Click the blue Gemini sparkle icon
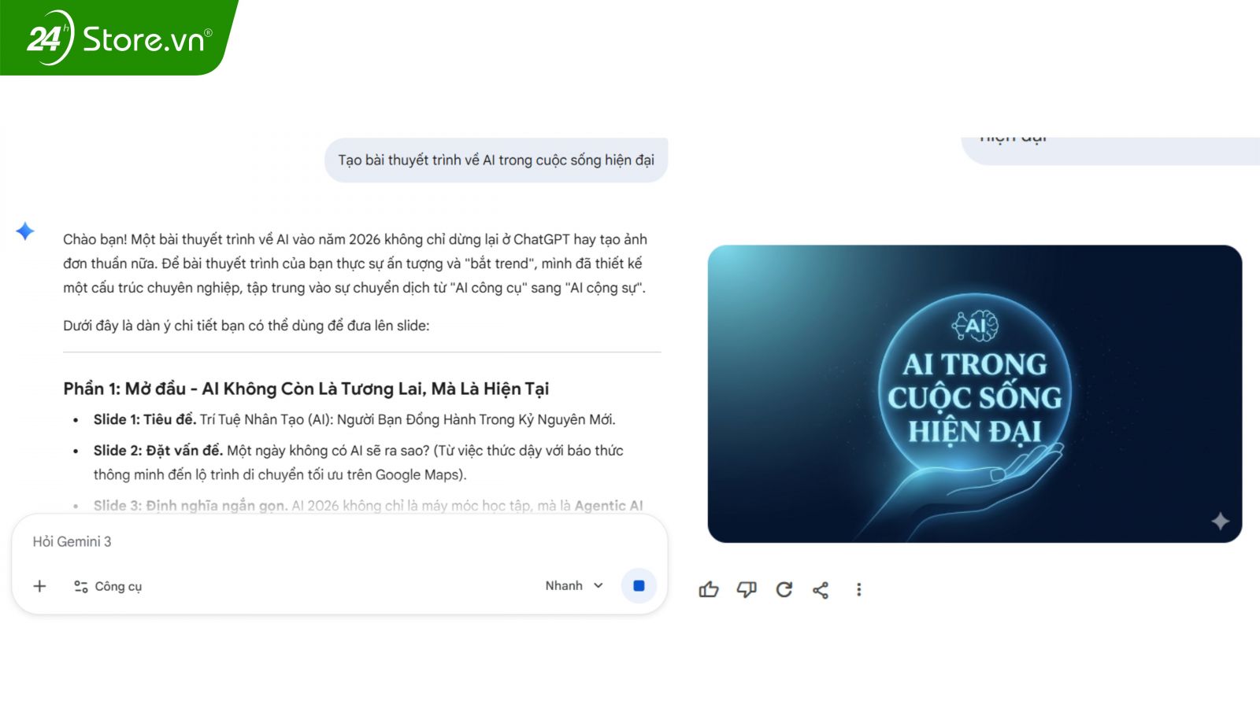The width and height of the screenshot is (1260, 708). click(x=25, y=231)
